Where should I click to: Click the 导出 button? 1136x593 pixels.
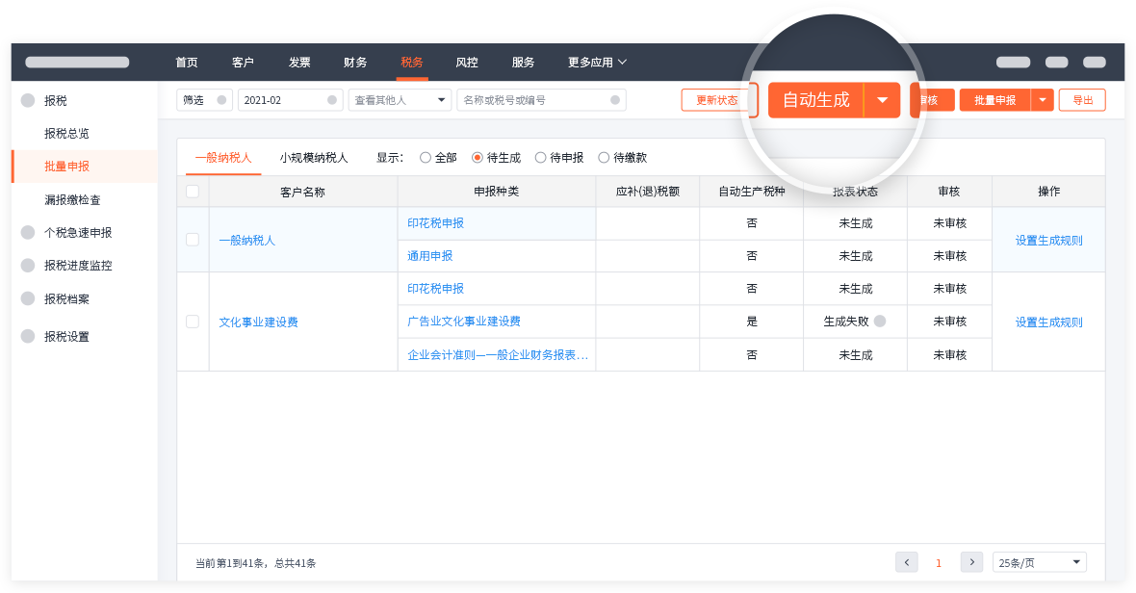tap(1082, 100)
